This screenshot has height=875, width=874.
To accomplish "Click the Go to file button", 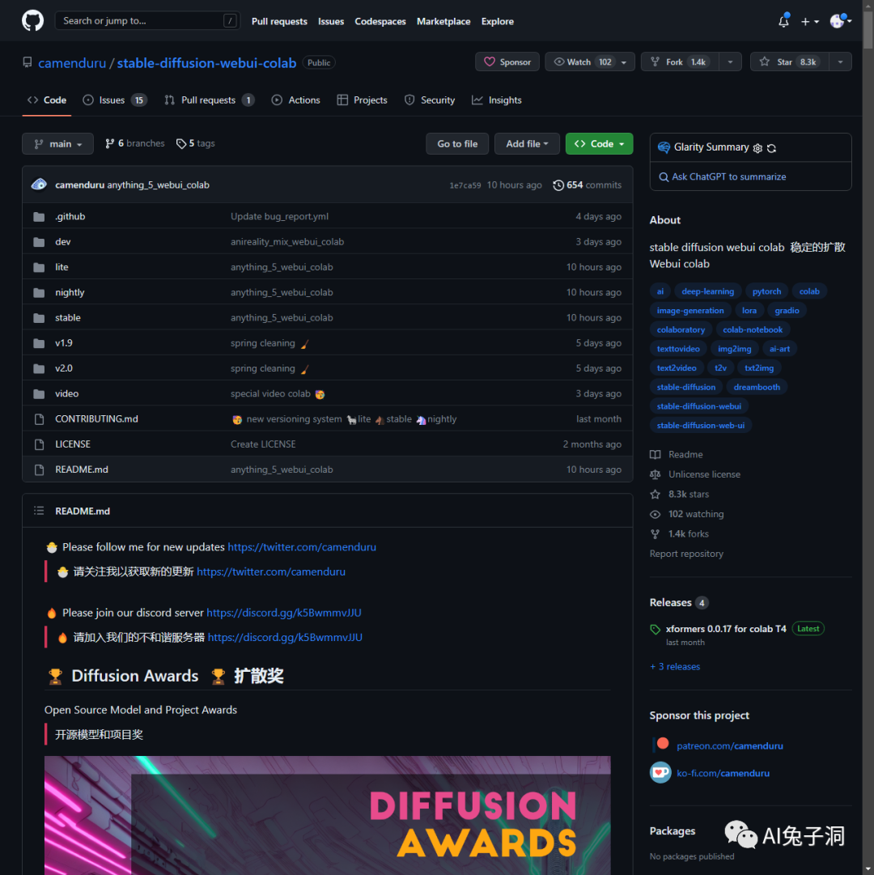I will coord(457,144).
